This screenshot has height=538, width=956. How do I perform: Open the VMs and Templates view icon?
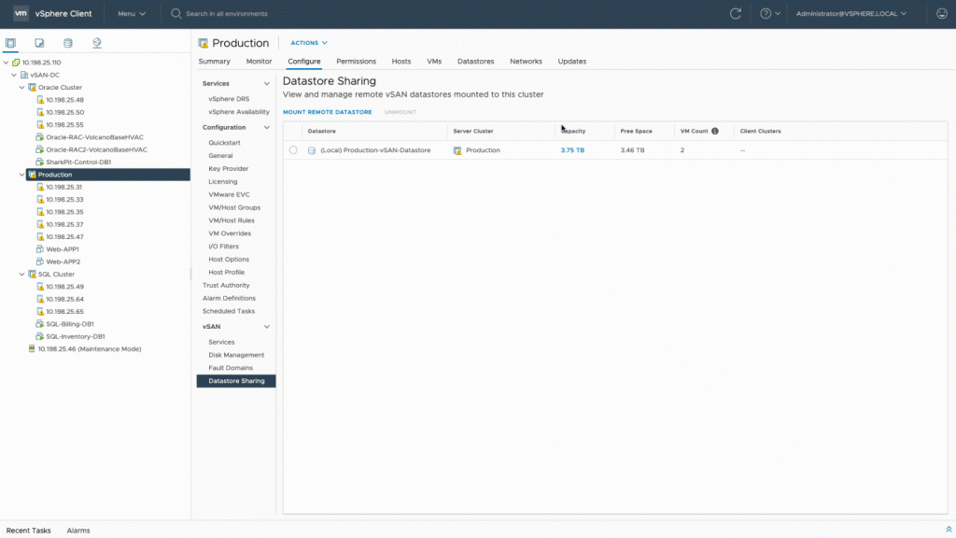(39, 43)
